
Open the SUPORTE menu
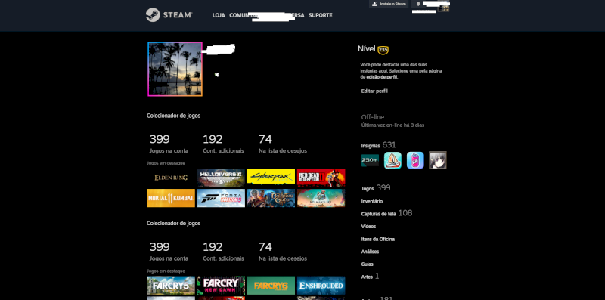[x=320, y=15]
